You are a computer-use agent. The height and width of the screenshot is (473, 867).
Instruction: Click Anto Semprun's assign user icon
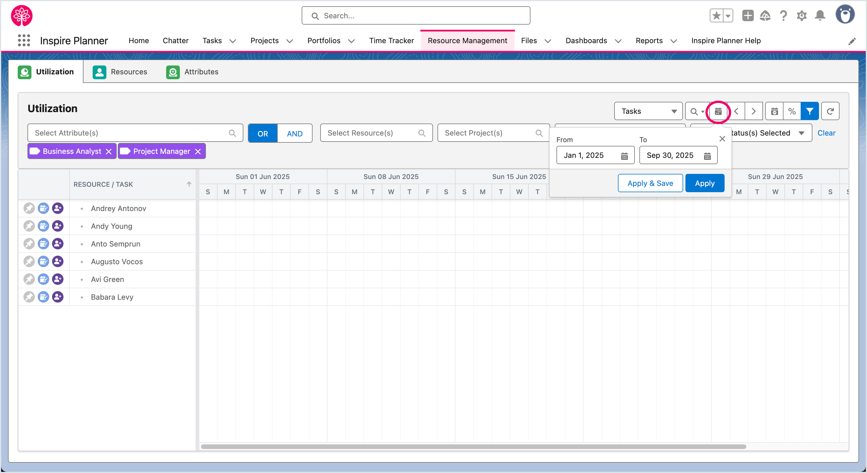pyautogui.click(x=58, y=244)
